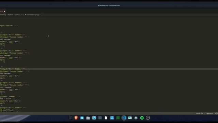Change indentation via Spaces: 4 status item
The width and height of the screenshot is (218, 123).
tap(210, 113)
